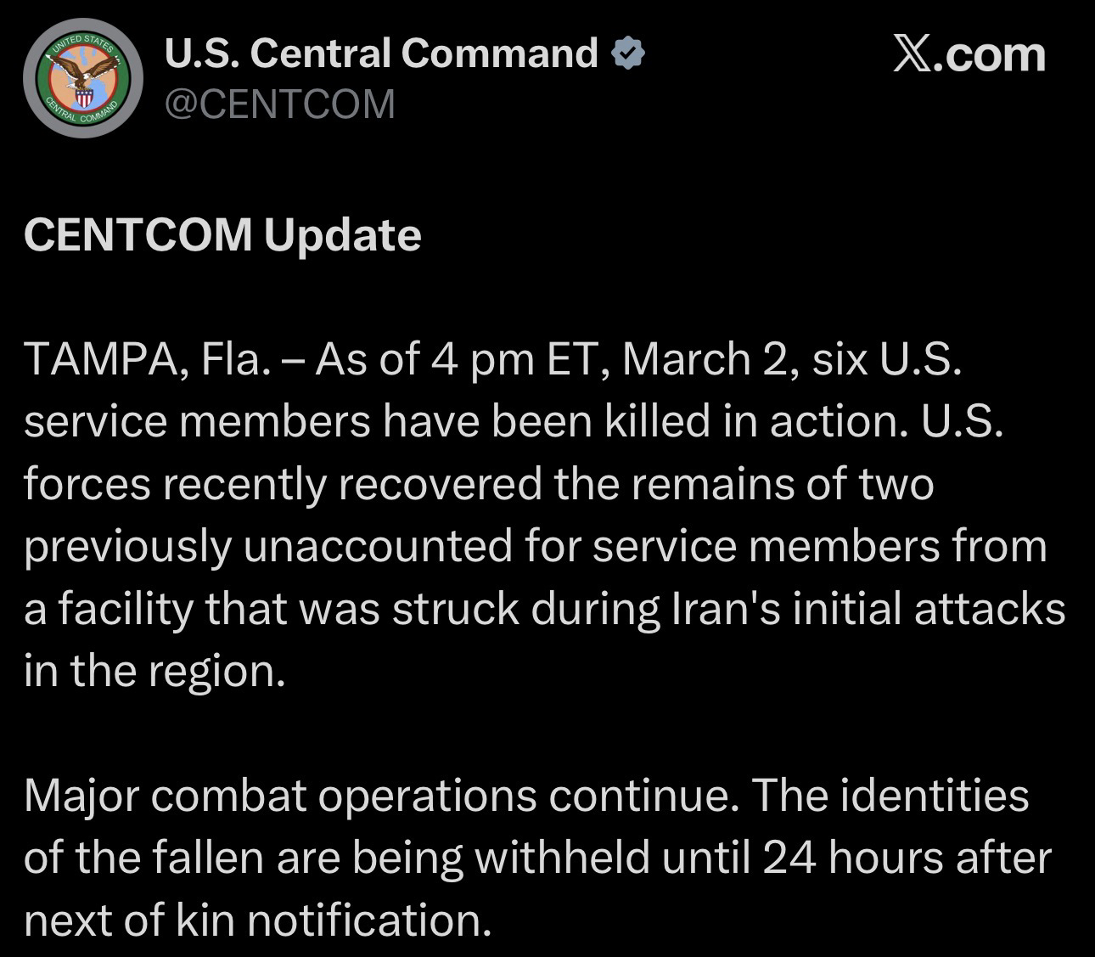Viewport: 1095px width, 957px height.
Task: Click the blue verified checkmark badge
Action: coord(629,53)
